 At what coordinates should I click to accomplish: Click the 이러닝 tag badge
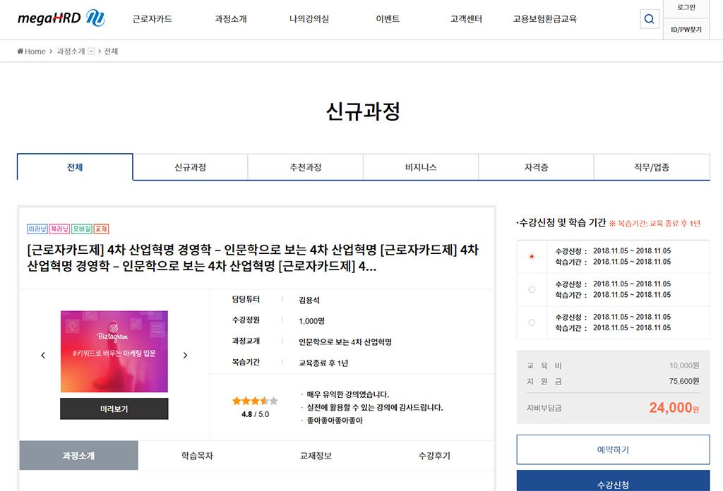[37, 229]
